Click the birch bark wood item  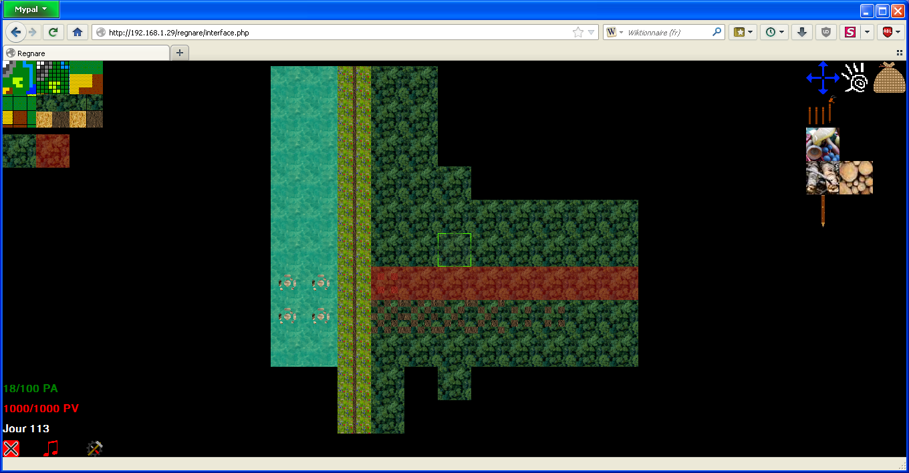[822, 178]
